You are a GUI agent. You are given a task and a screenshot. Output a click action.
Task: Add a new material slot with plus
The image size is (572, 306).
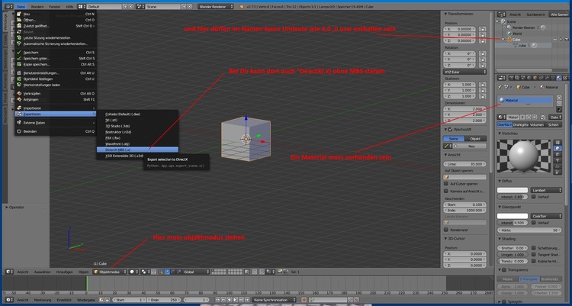[x=559, y=98]
